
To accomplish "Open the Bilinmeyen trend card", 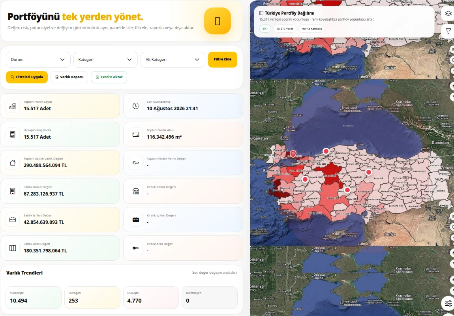I will (x=210, y=297).
